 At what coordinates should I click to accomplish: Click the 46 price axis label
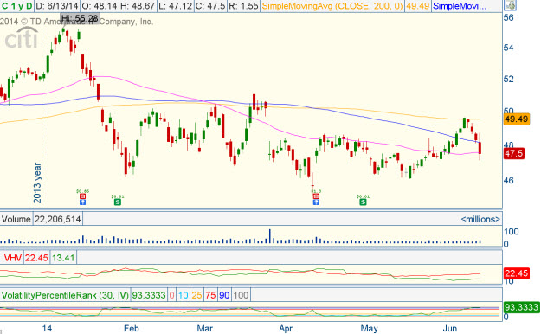point(509,181)
